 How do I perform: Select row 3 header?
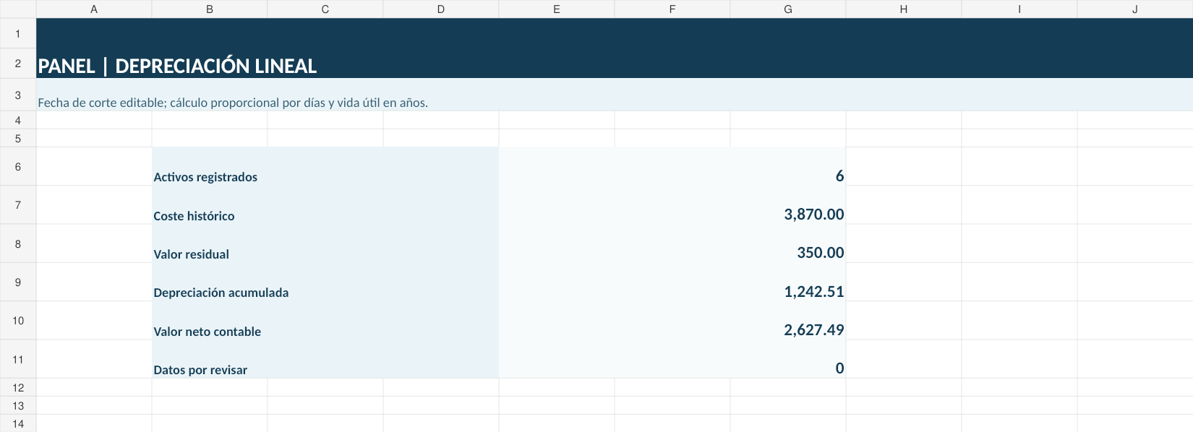point(18,95)
